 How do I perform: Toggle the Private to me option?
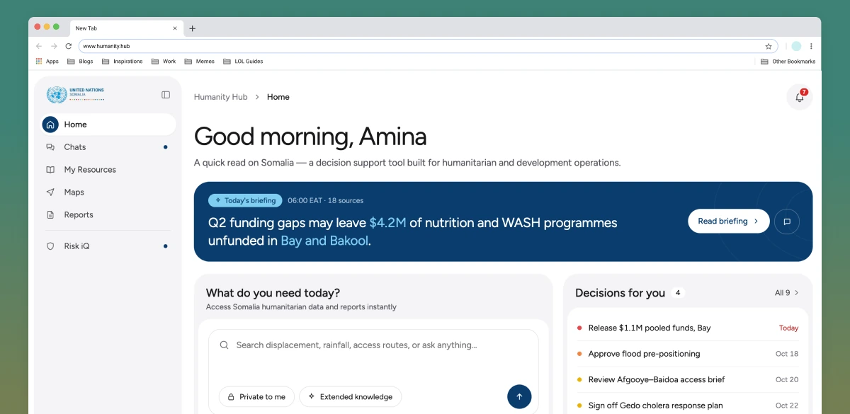click(257, 397)
